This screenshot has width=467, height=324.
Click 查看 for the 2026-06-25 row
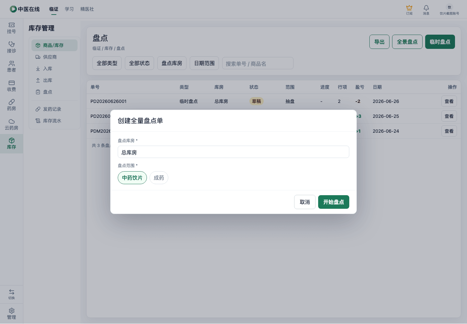(449, 116)
